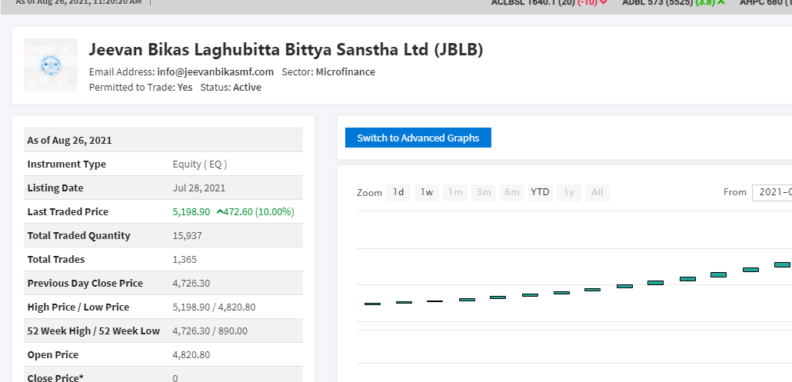Click the 52 Week value 4,726.30 / 890.00

210,331
